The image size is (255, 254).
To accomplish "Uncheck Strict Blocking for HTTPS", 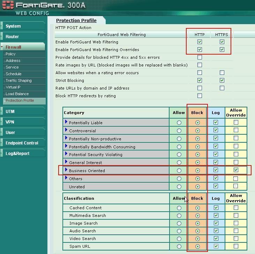I will [x=222, y=80].
